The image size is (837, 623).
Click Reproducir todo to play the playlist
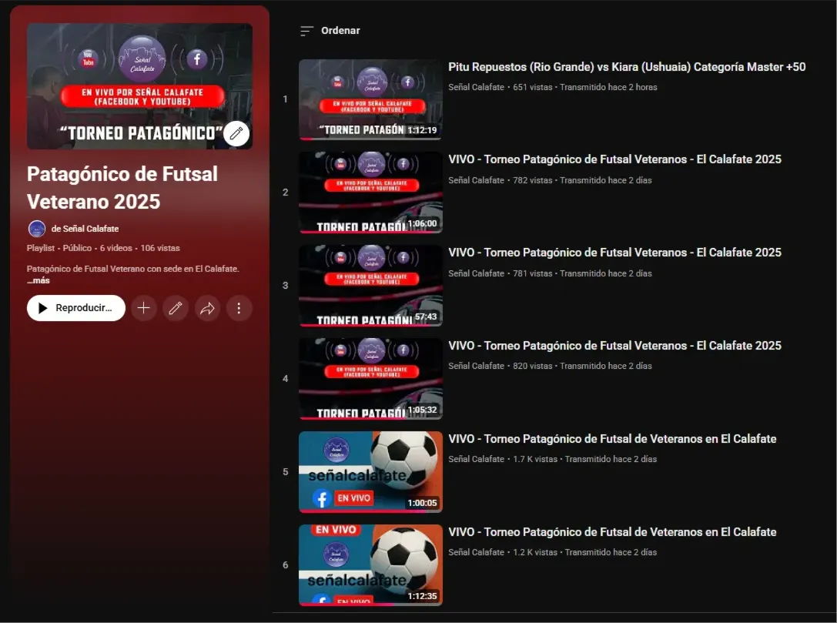click(x=75, y=307)
